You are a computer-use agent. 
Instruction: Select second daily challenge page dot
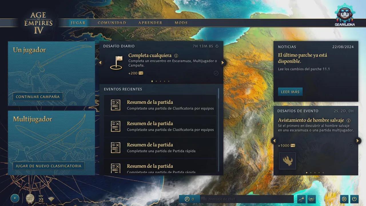coord(156,81)
